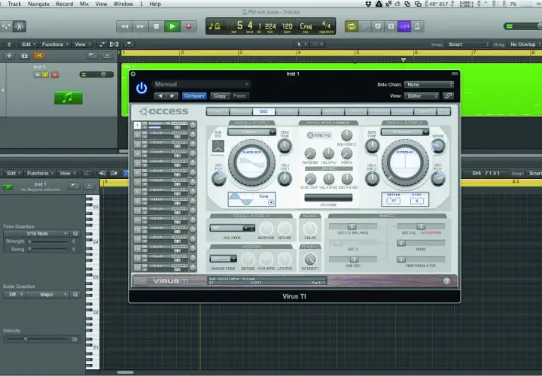This screenshot has height=376, width=542.
Task: Open the Tracks area View menu
Action: click(82, 44)
